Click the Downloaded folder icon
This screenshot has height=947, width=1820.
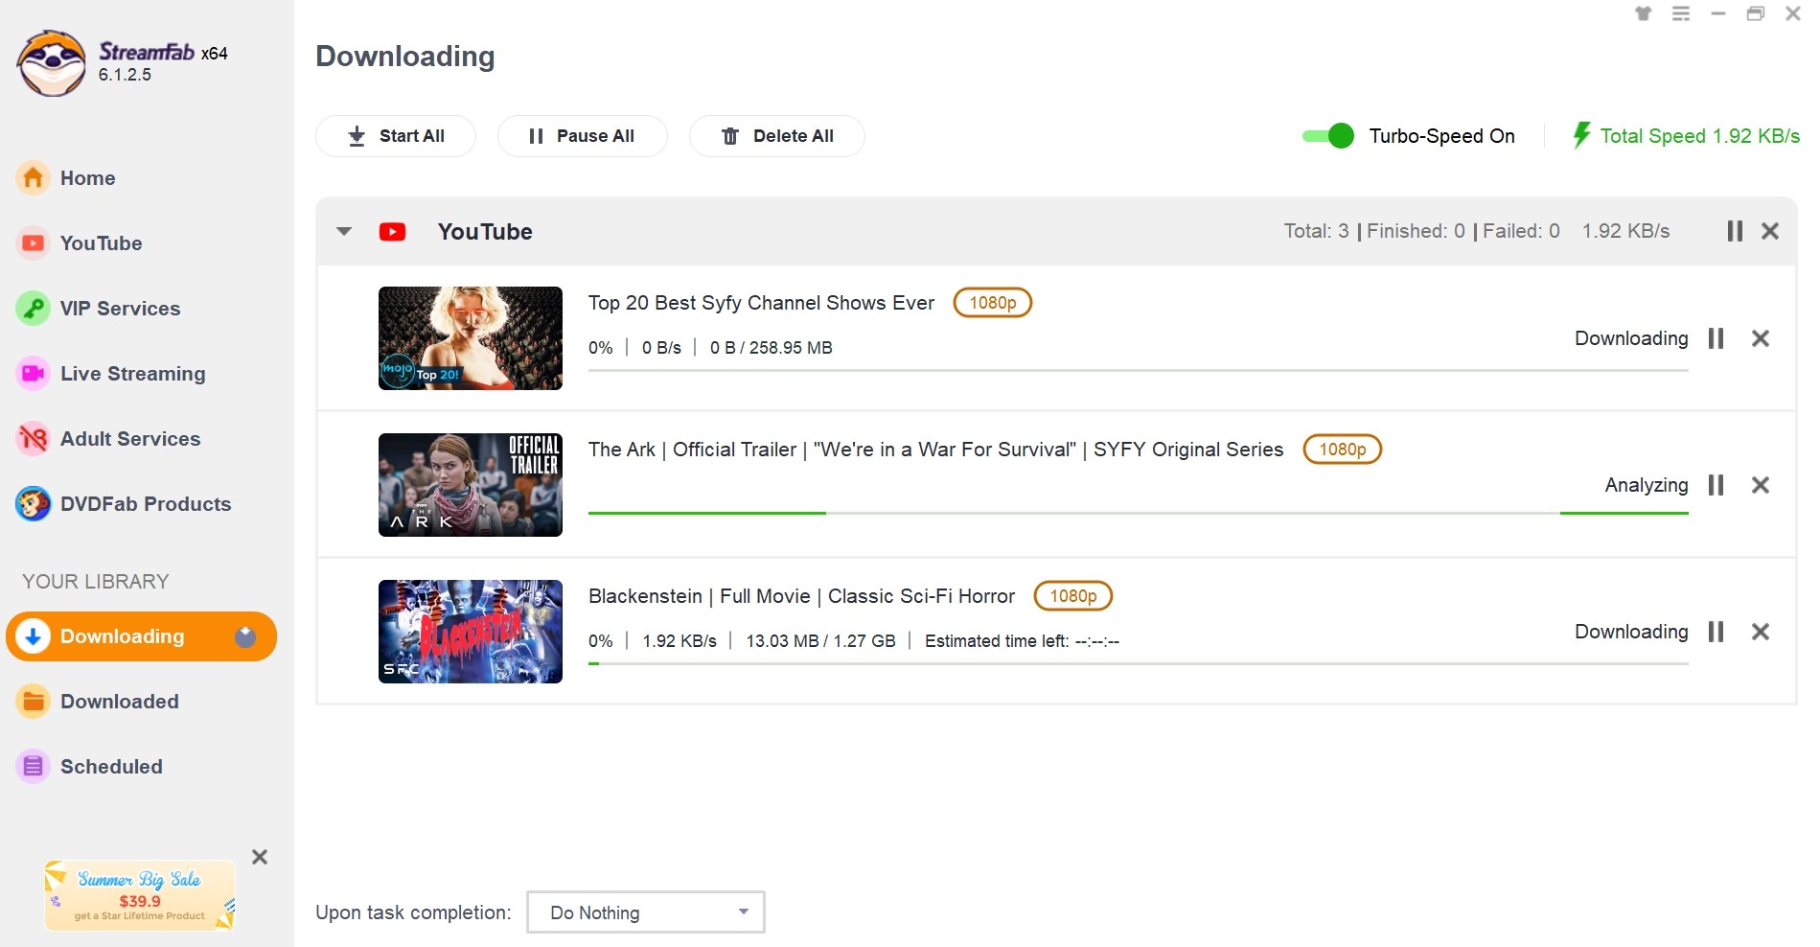[34, 702]
